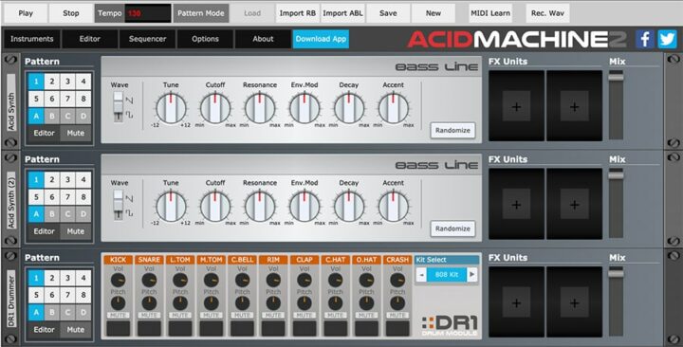This screenshot has width=683, height=347.
Task: Open the Facebook page icon
Action: tap(644, 39)
